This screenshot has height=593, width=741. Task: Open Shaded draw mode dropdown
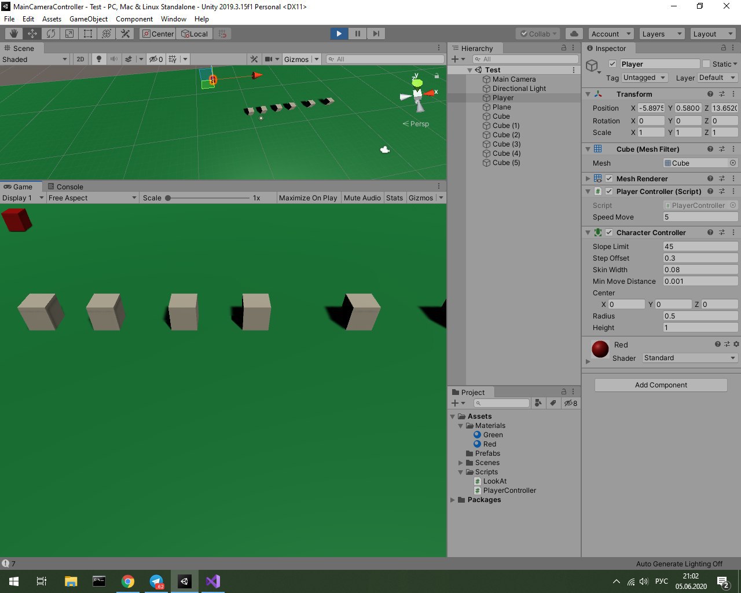(35, 59)
